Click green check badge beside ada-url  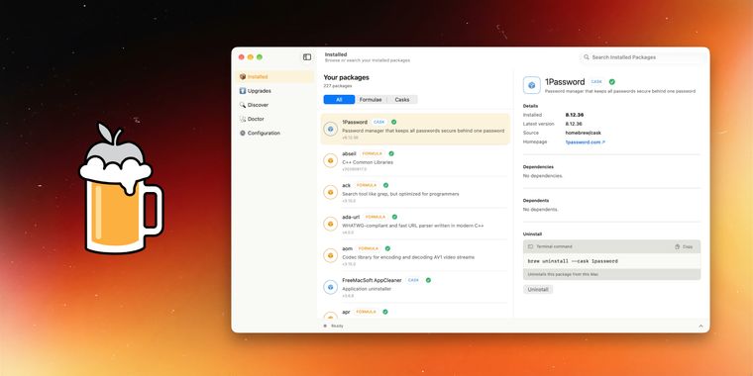[x=394, y=217]
